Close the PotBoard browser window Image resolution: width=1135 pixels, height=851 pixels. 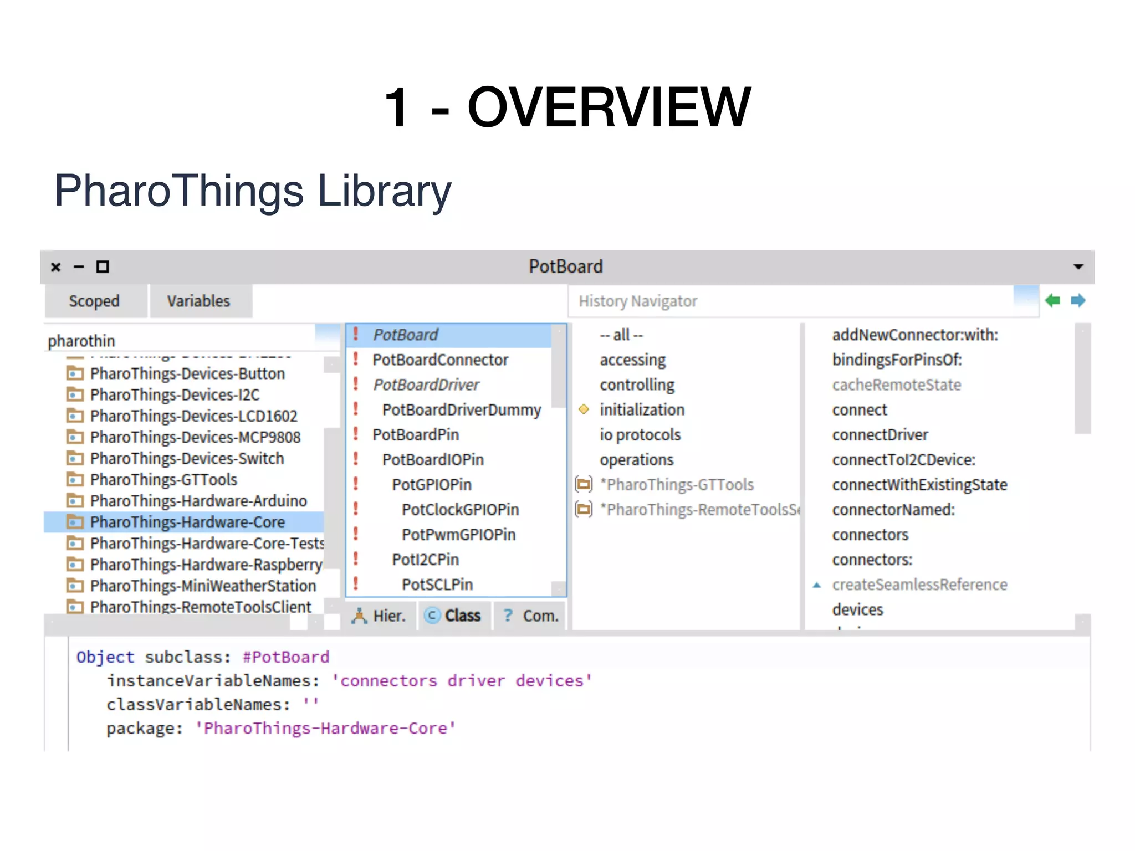click(x=55, y=267)
